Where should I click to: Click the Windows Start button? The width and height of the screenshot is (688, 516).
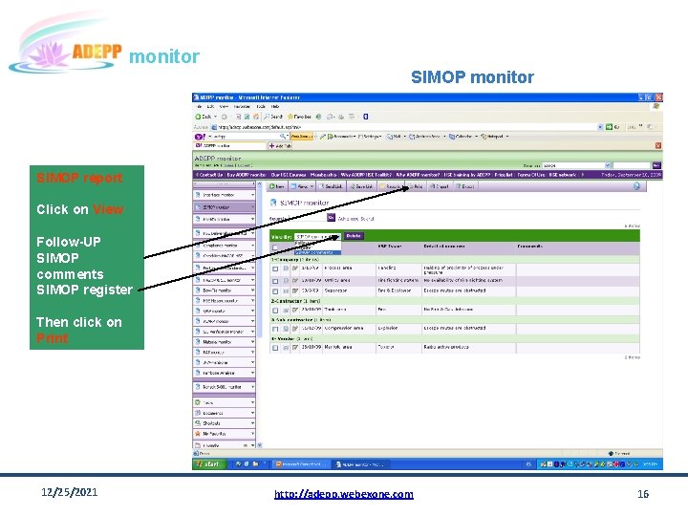pyautogui.click(x=208, y=463)
